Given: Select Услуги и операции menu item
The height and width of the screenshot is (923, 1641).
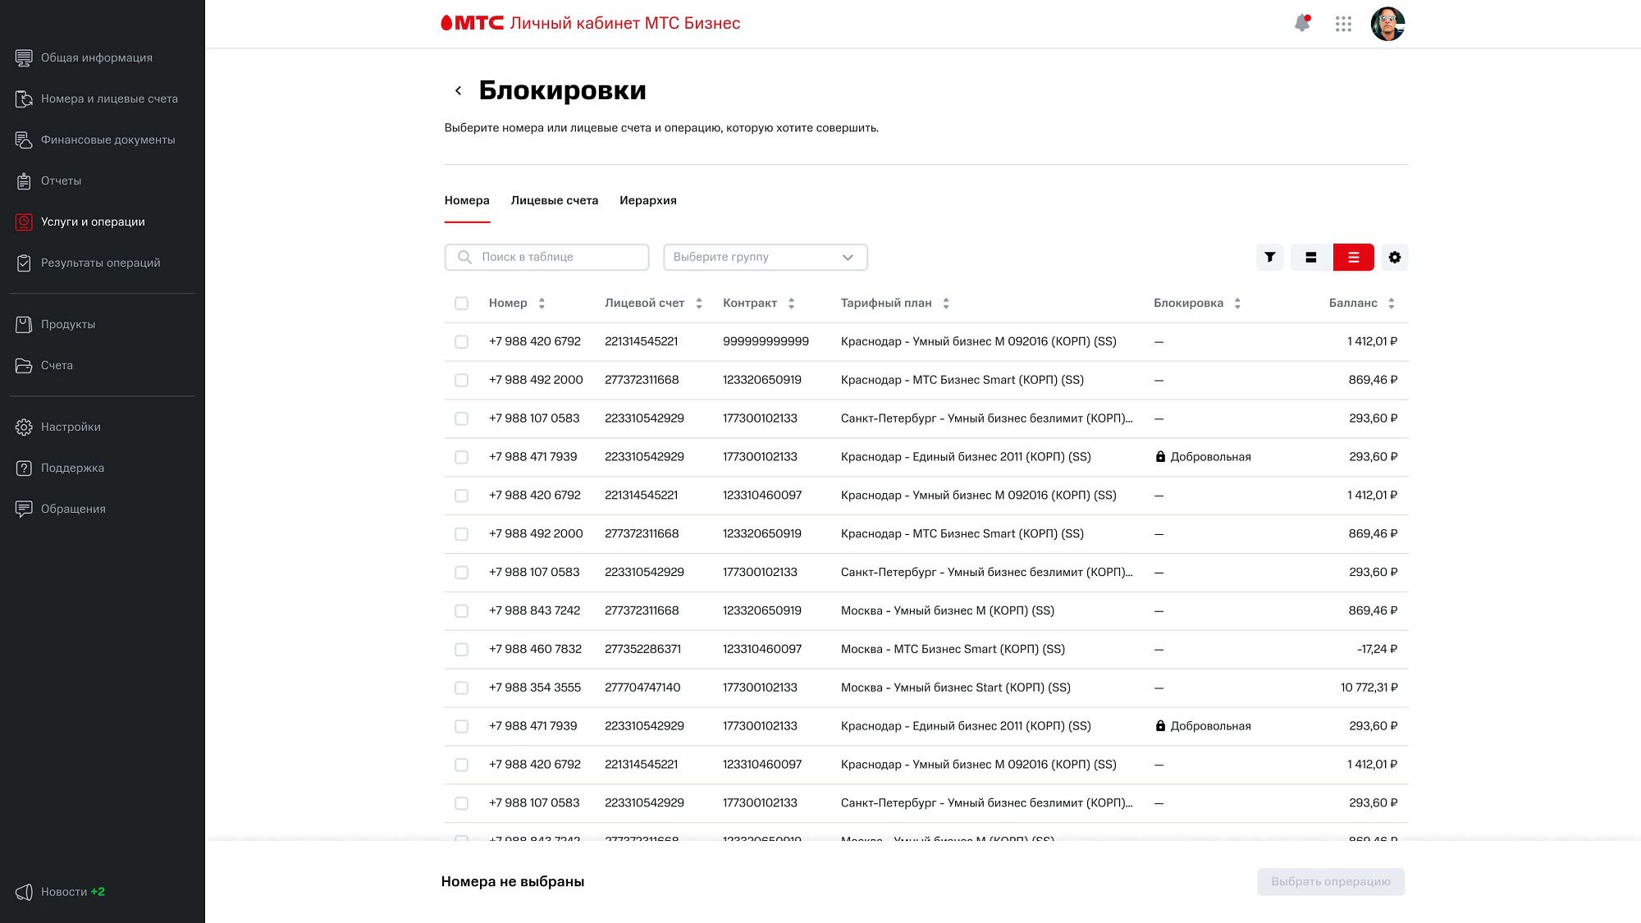Looking at the screenshot, I should pyautogui.click(x=80, y=222).
